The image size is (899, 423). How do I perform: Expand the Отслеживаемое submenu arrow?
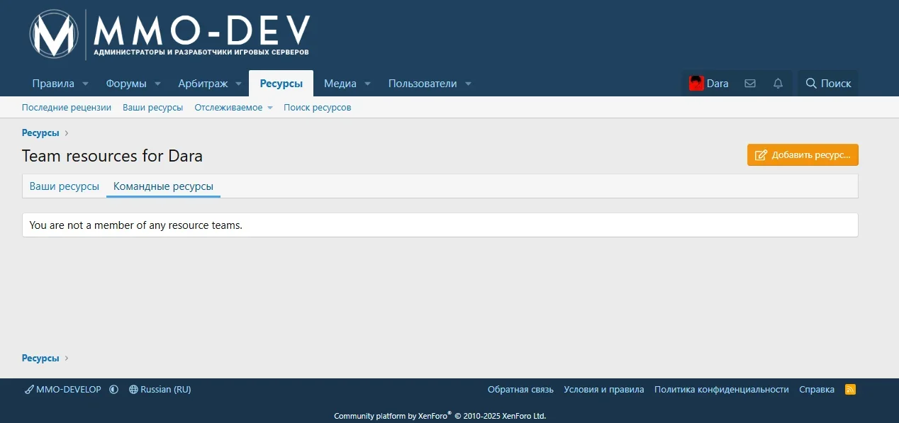click(270, 108)
